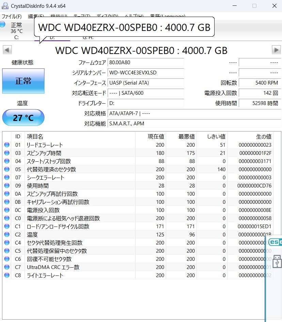Image resolution: width=282 pixels, height=322 pixels.
Task: Click the status circle for 代替処理済のセクタ数
Action: click(7, 169)
